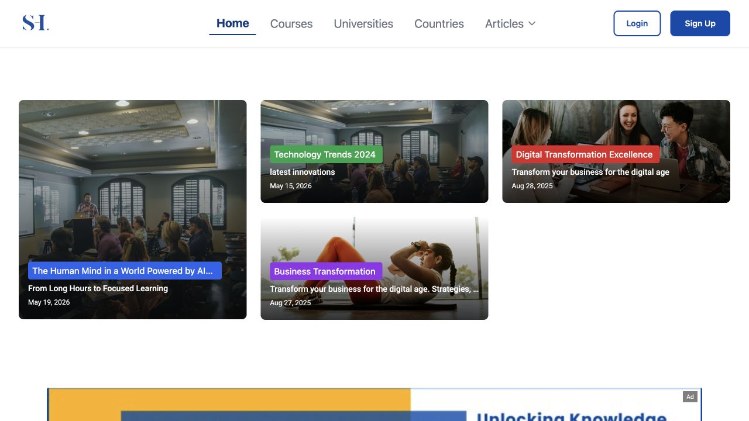Click the May 19, 2026 date
The height and width of the screenshot is (421, 749).
click(x=49, y=302)
